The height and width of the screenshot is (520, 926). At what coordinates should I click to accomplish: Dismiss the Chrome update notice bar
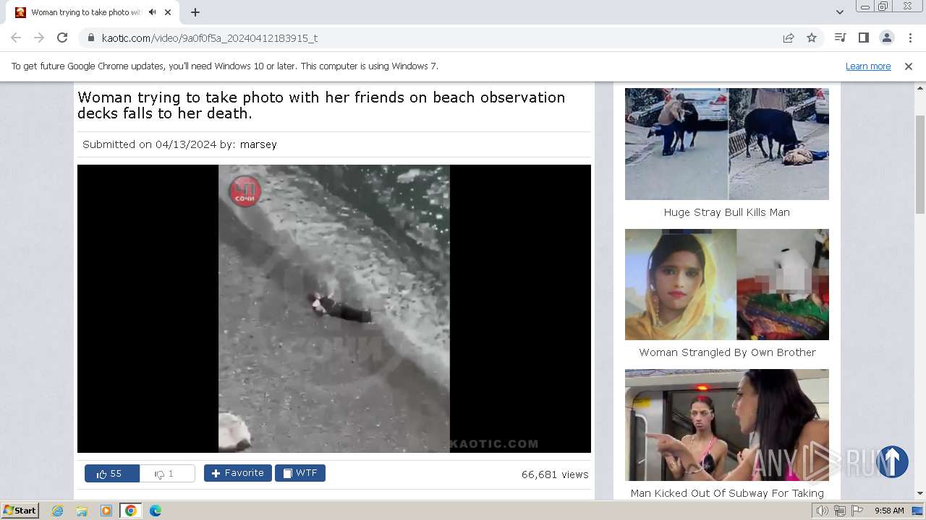click(x=909, y=66)
